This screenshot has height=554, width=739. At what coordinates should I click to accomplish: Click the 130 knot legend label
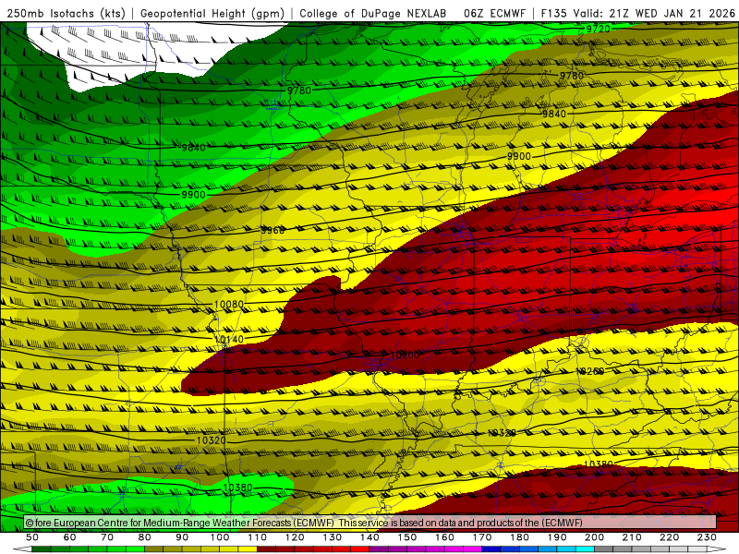(333, 537)
